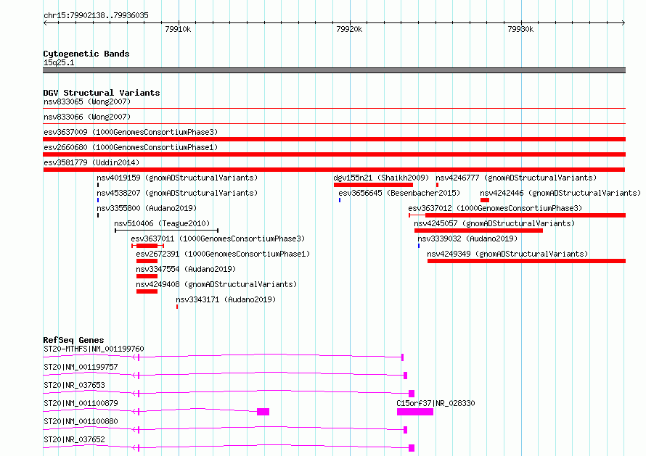
Task: Open the ST20|NM_001100879 transcript
Action: coord(81,403)
